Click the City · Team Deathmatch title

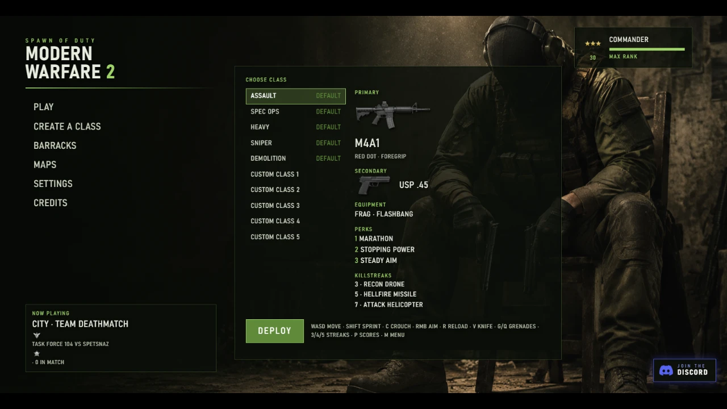[80, 324]
